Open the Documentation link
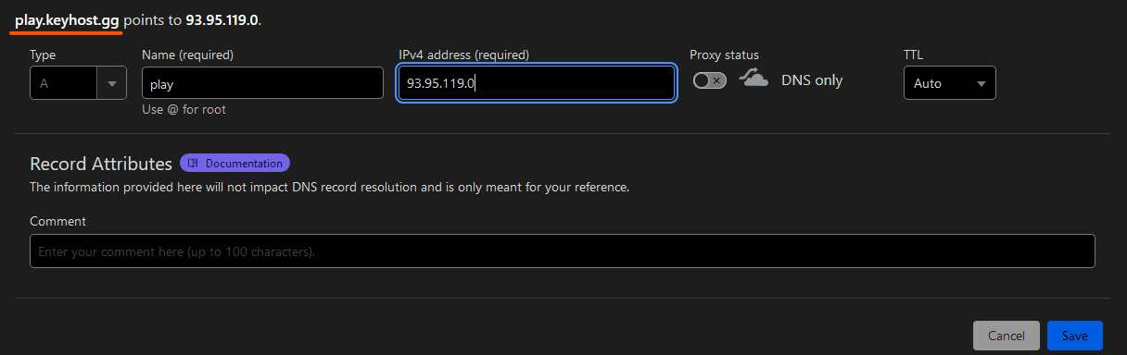The height and width of the screenshot is (355, 1127). [235, 164]
